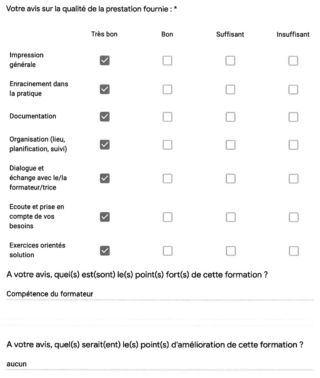Select 'Bon' for Ecoute et prise en compte
320x378 pixels.
click(168, 217)
